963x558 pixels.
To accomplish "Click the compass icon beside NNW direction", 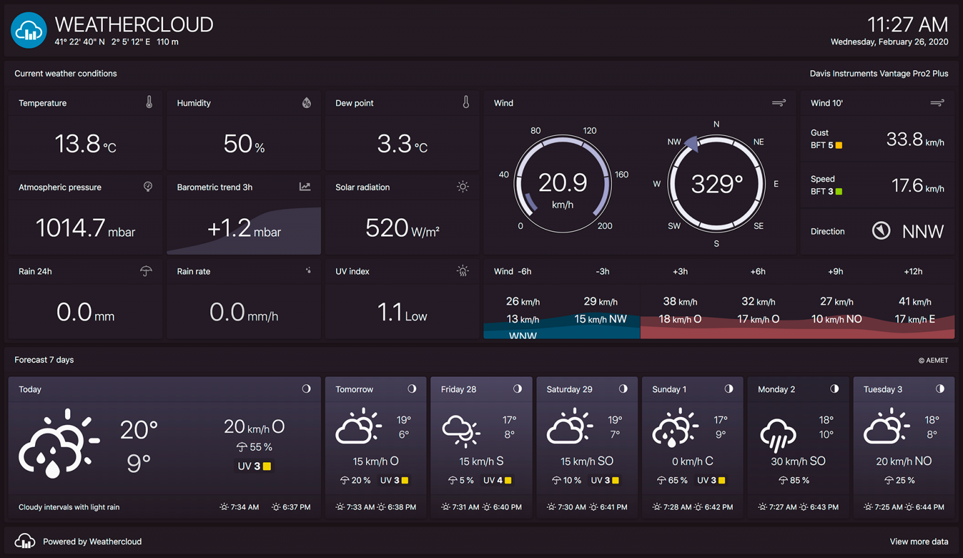I will (x=881, y=231).
